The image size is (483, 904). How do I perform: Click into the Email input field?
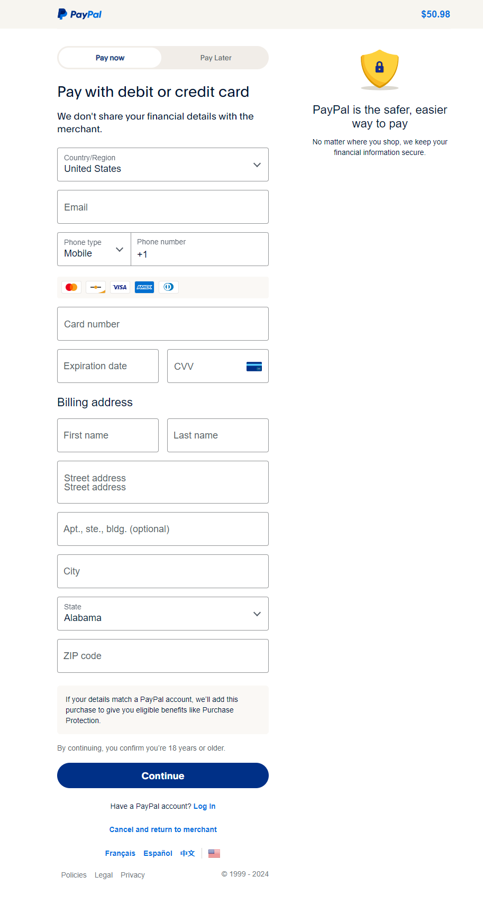pos(162,207)
